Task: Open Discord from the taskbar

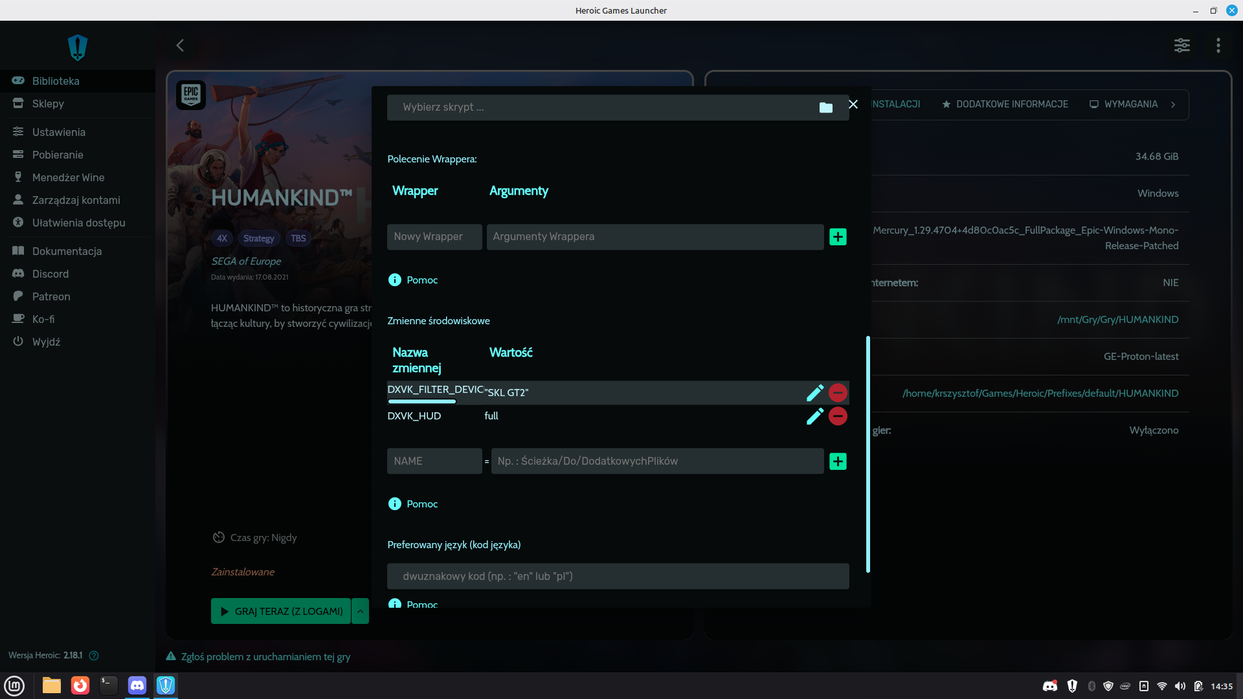Action: click(137, 685)
